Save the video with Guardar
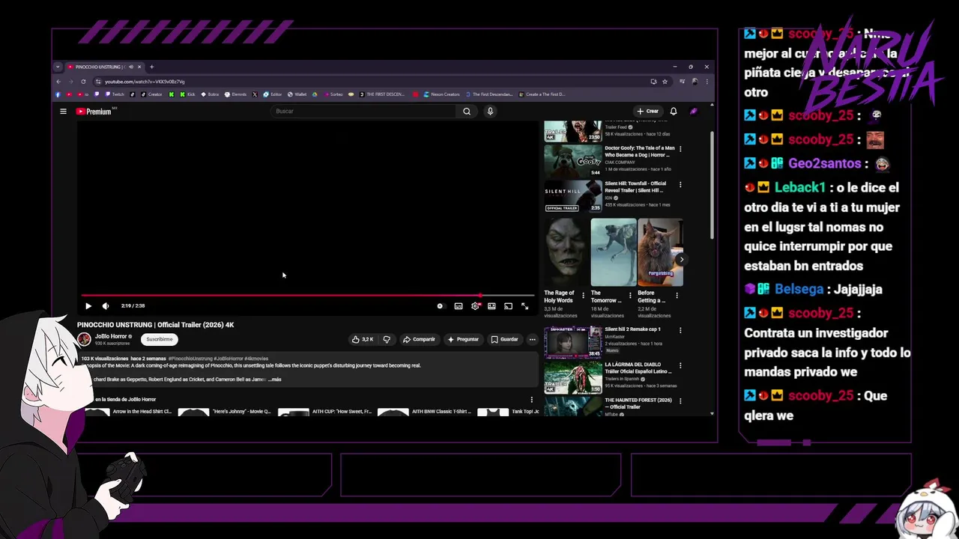 pyautogui.click(x=504, y=339)
